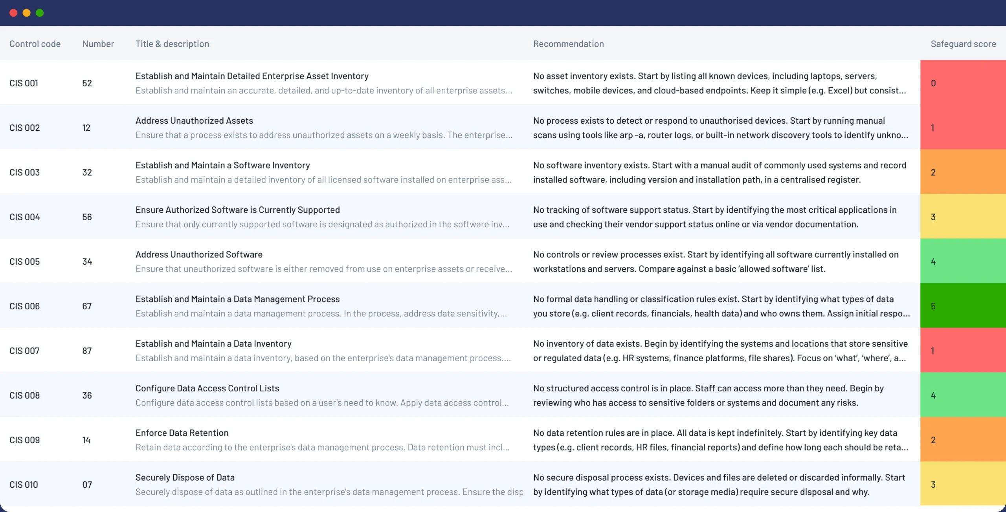This screenshot has height=512, width=1006.
Task: Sort by the Number column header
Action: [x=98, y=44]
